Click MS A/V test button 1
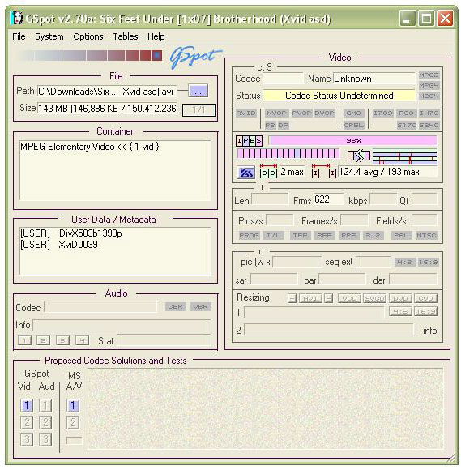461x470 pixels. (x=73, y=405)
